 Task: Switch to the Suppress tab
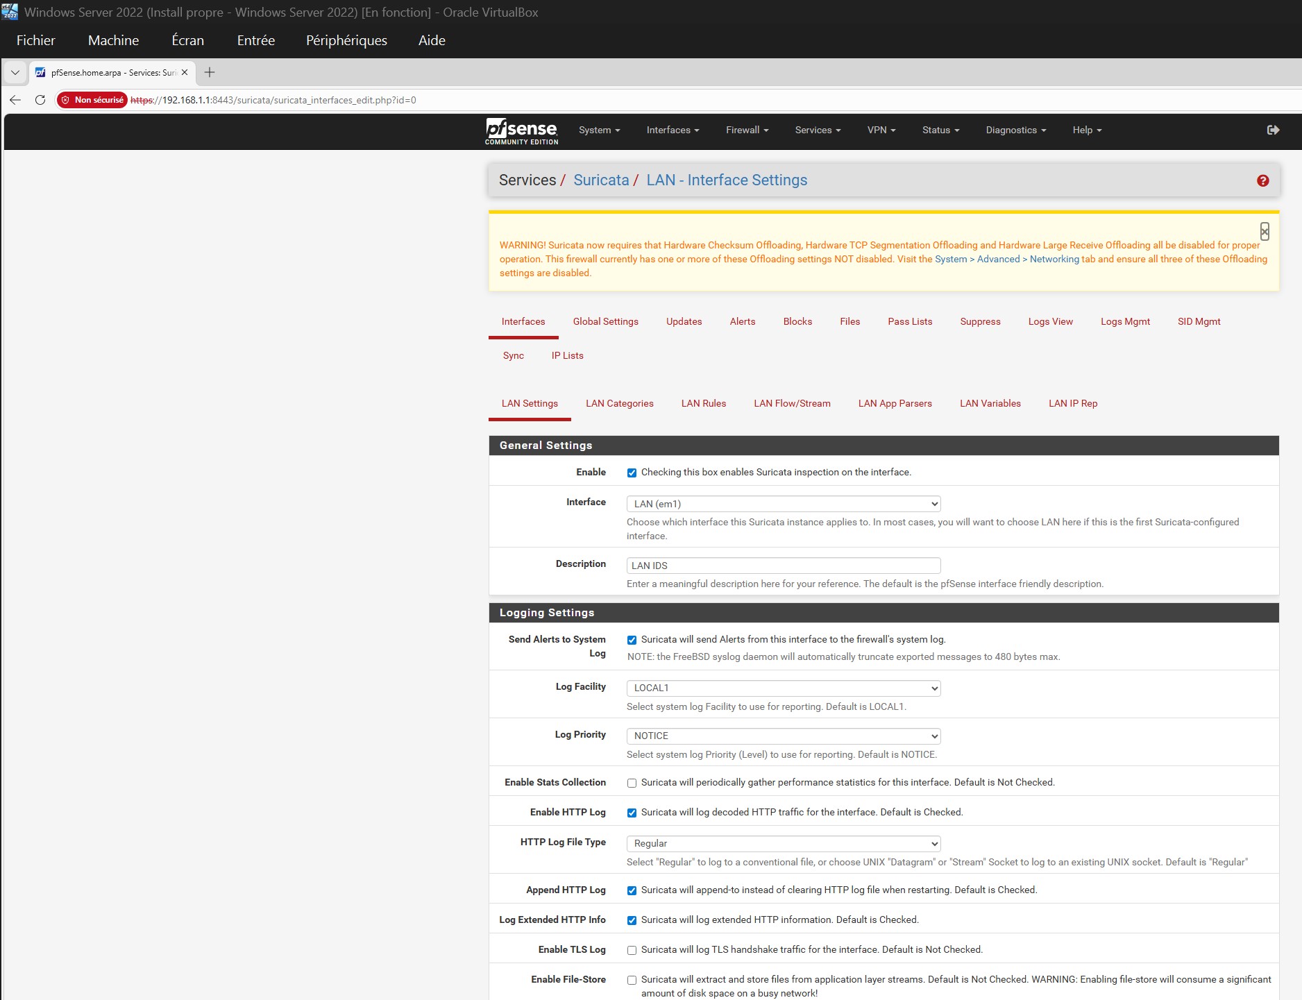[980, 321]
